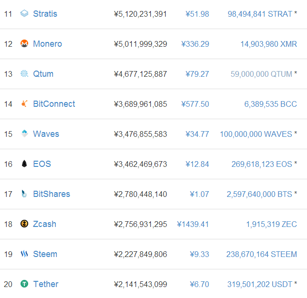Click rank number 15

[8, 134]
